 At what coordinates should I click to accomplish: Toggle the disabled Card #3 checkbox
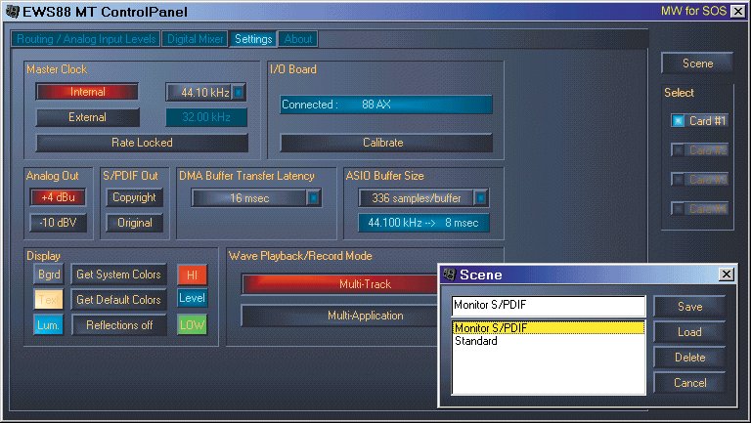click(x=678, y=180)
